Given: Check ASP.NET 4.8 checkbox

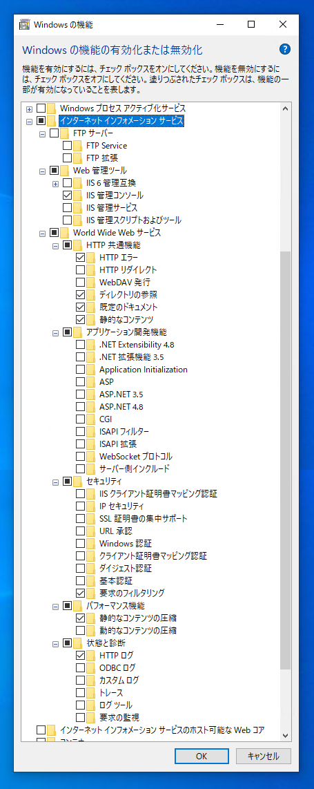Looking at the screenshot, I should (80, 406).
